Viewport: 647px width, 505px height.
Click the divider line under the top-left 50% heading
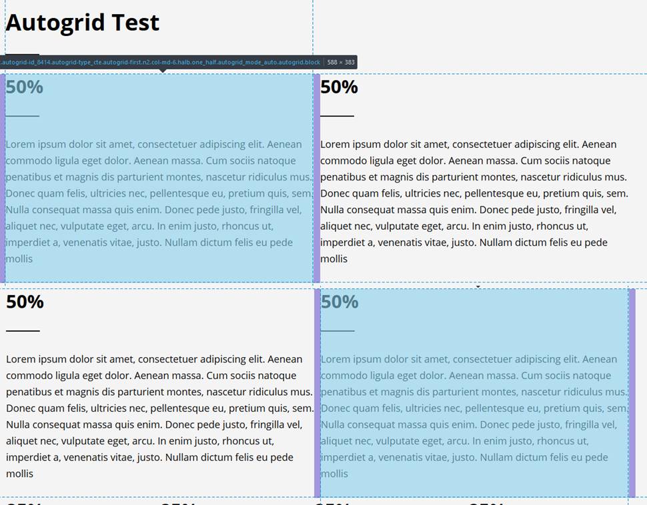22,116
